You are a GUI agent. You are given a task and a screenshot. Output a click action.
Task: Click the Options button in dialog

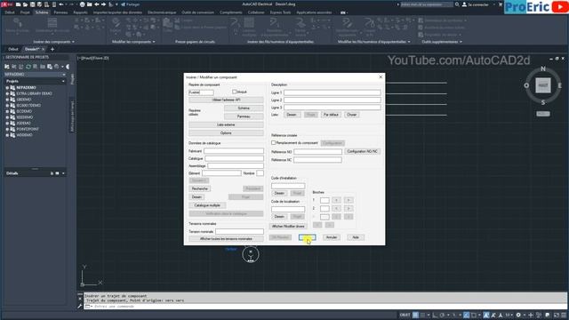point(226,132)
